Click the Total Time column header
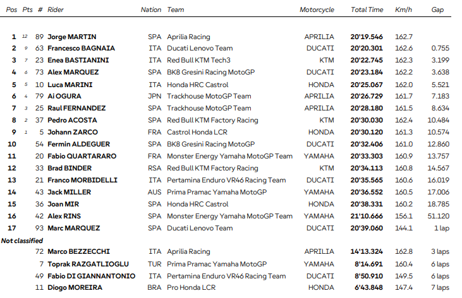 coord(367,11)
